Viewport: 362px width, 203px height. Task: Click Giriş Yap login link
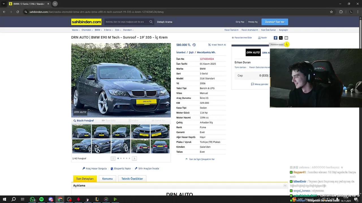pos(240,22)
